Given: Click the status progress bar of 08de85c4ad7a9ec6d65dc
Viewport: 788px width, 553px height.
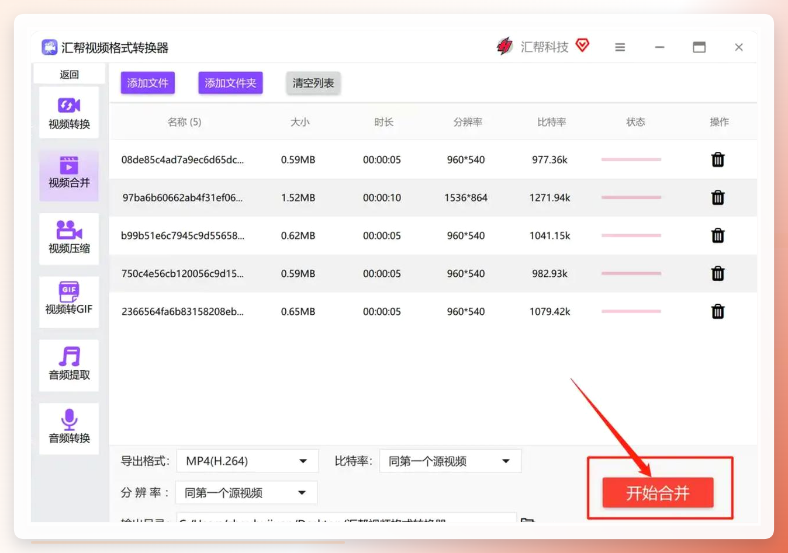Looking at the screenshot, I should [631, 159].
